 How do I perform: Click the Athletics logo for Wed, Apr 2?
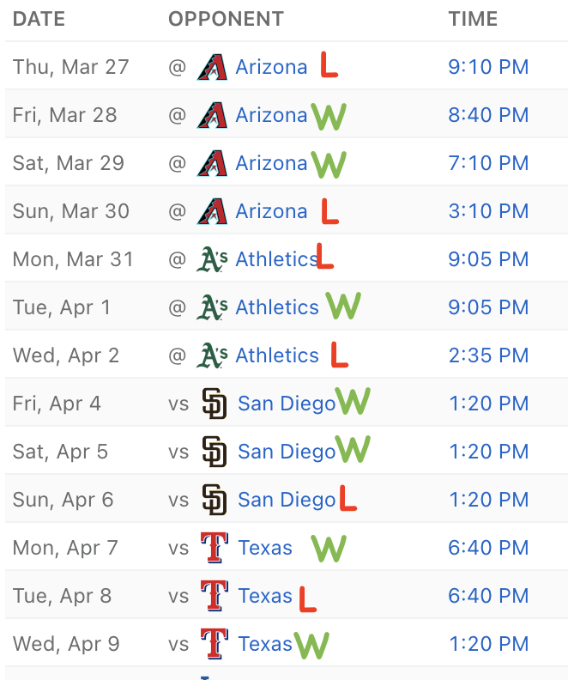tap(212, 355)
